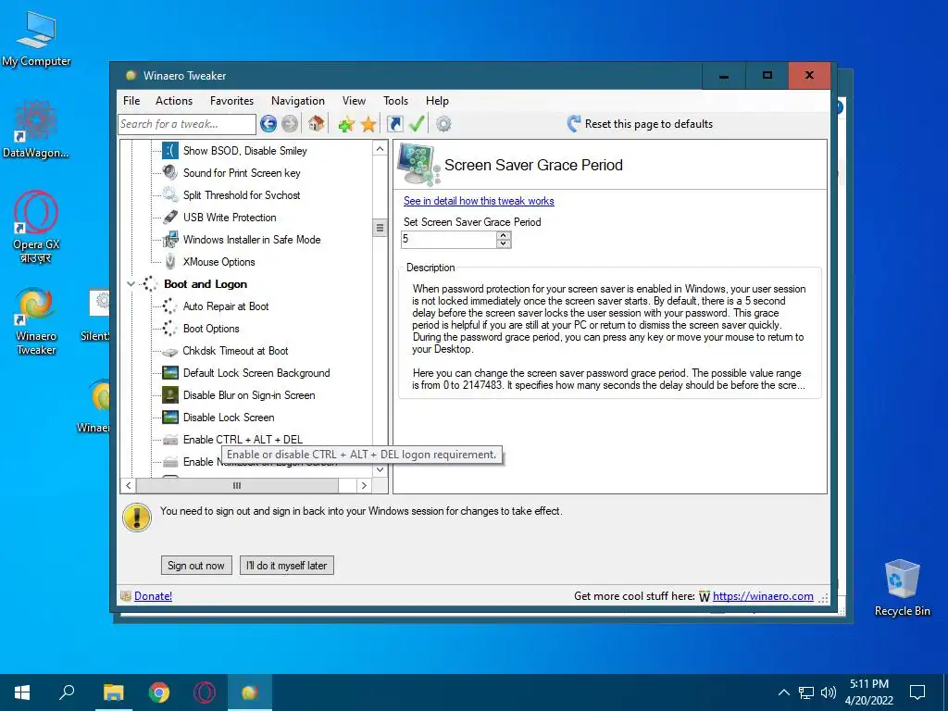
Task: Open the notification center icon
Action: click(x=917, y=692)
